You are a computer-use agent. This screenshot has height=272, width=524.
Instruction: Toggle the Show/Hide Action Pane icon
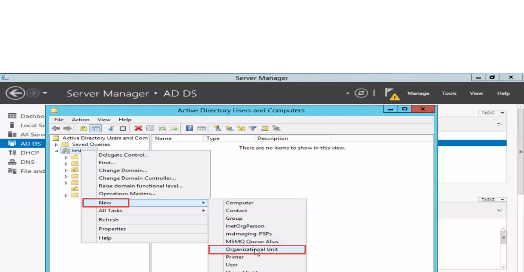coord(201,128)
